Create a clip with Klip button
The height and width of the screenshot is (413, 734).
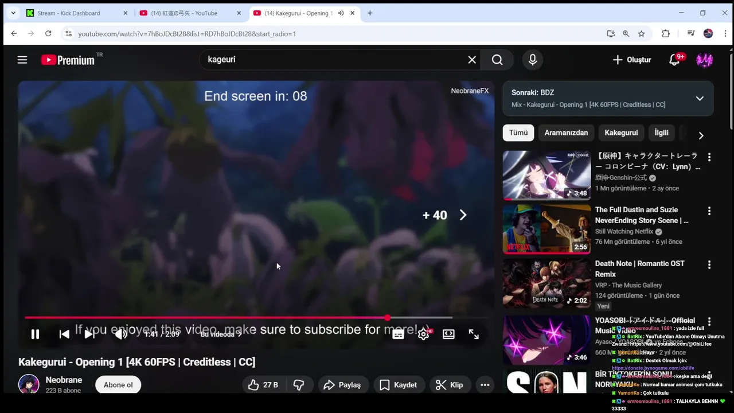tap(450, 385)
